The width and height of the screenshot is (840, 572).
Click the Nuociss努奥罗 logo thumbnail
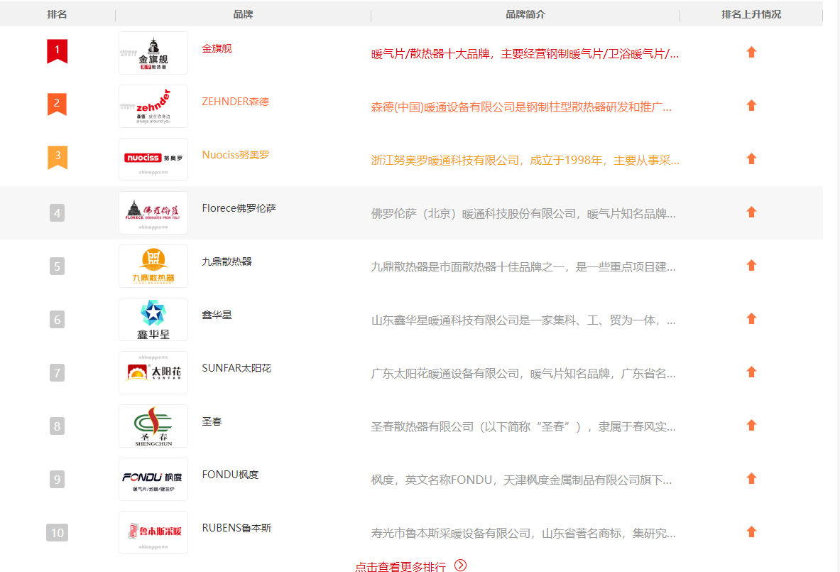[x=153, y=160]
